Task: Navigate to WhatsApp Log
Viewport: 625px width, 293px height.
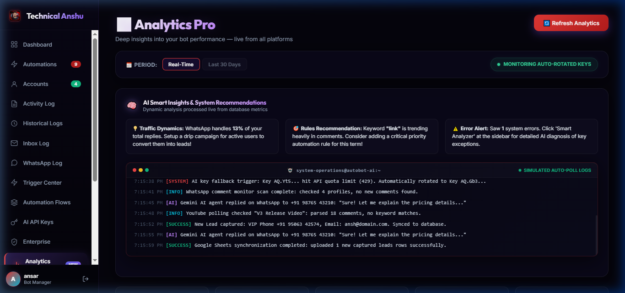Action: tap(46, 163)
